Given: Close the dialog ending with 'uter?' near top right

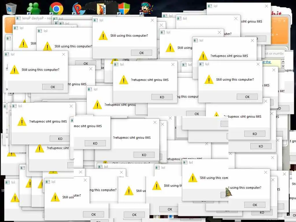Looking at the screenshot, I should 236,18.
